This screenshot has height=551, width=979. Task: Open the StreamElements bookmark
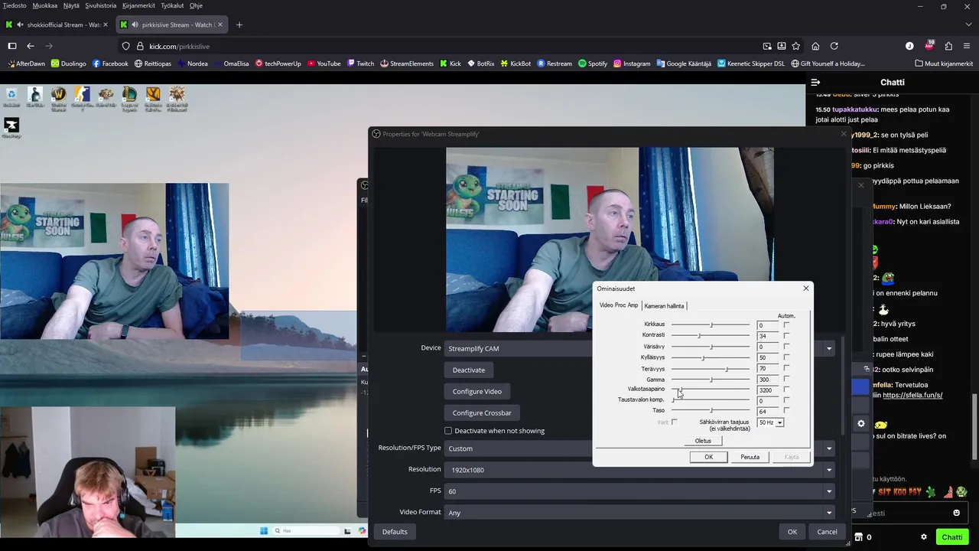click(x=407, y=64)
